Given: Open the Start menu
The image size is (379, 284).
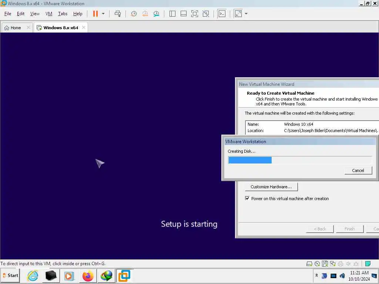Looking at the screenshot, I should coord(10,275).
